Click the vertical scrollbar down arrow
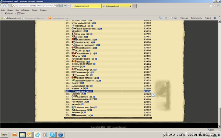This screenshot has width=221, height=138. click(x=219, y=126)
